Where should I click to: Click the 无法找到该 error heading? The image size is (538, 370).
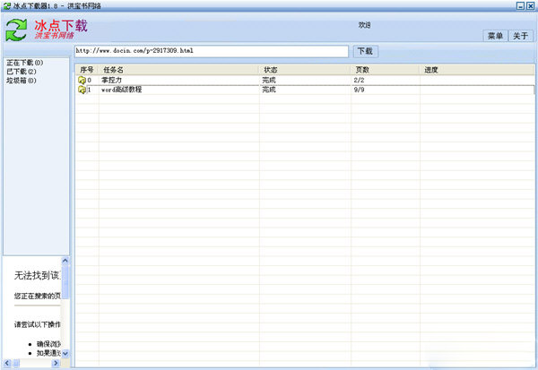(37, 275)
